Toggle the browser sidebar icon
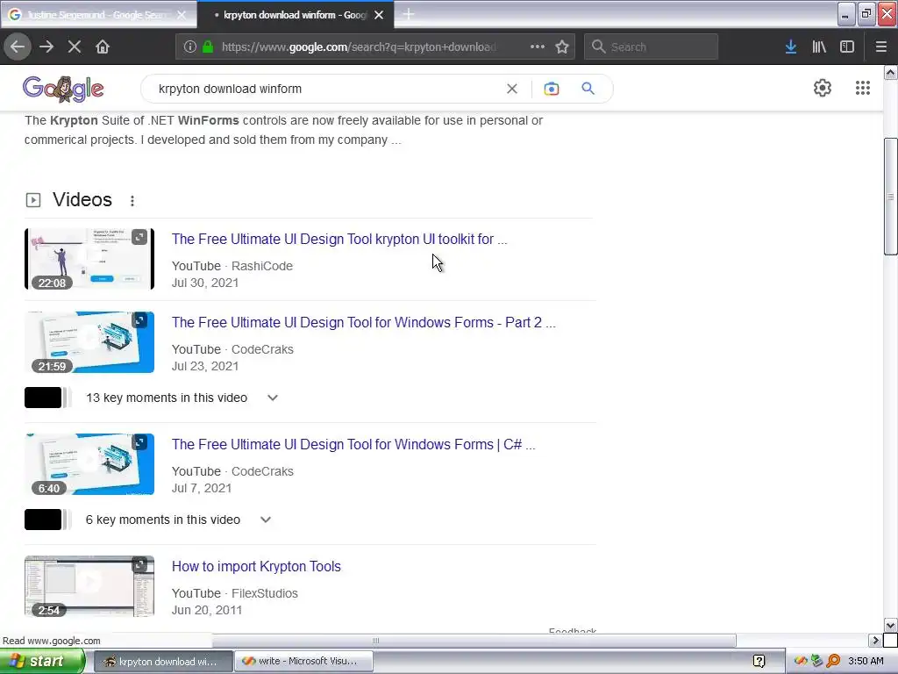898x674 pixels. point(847,47)
